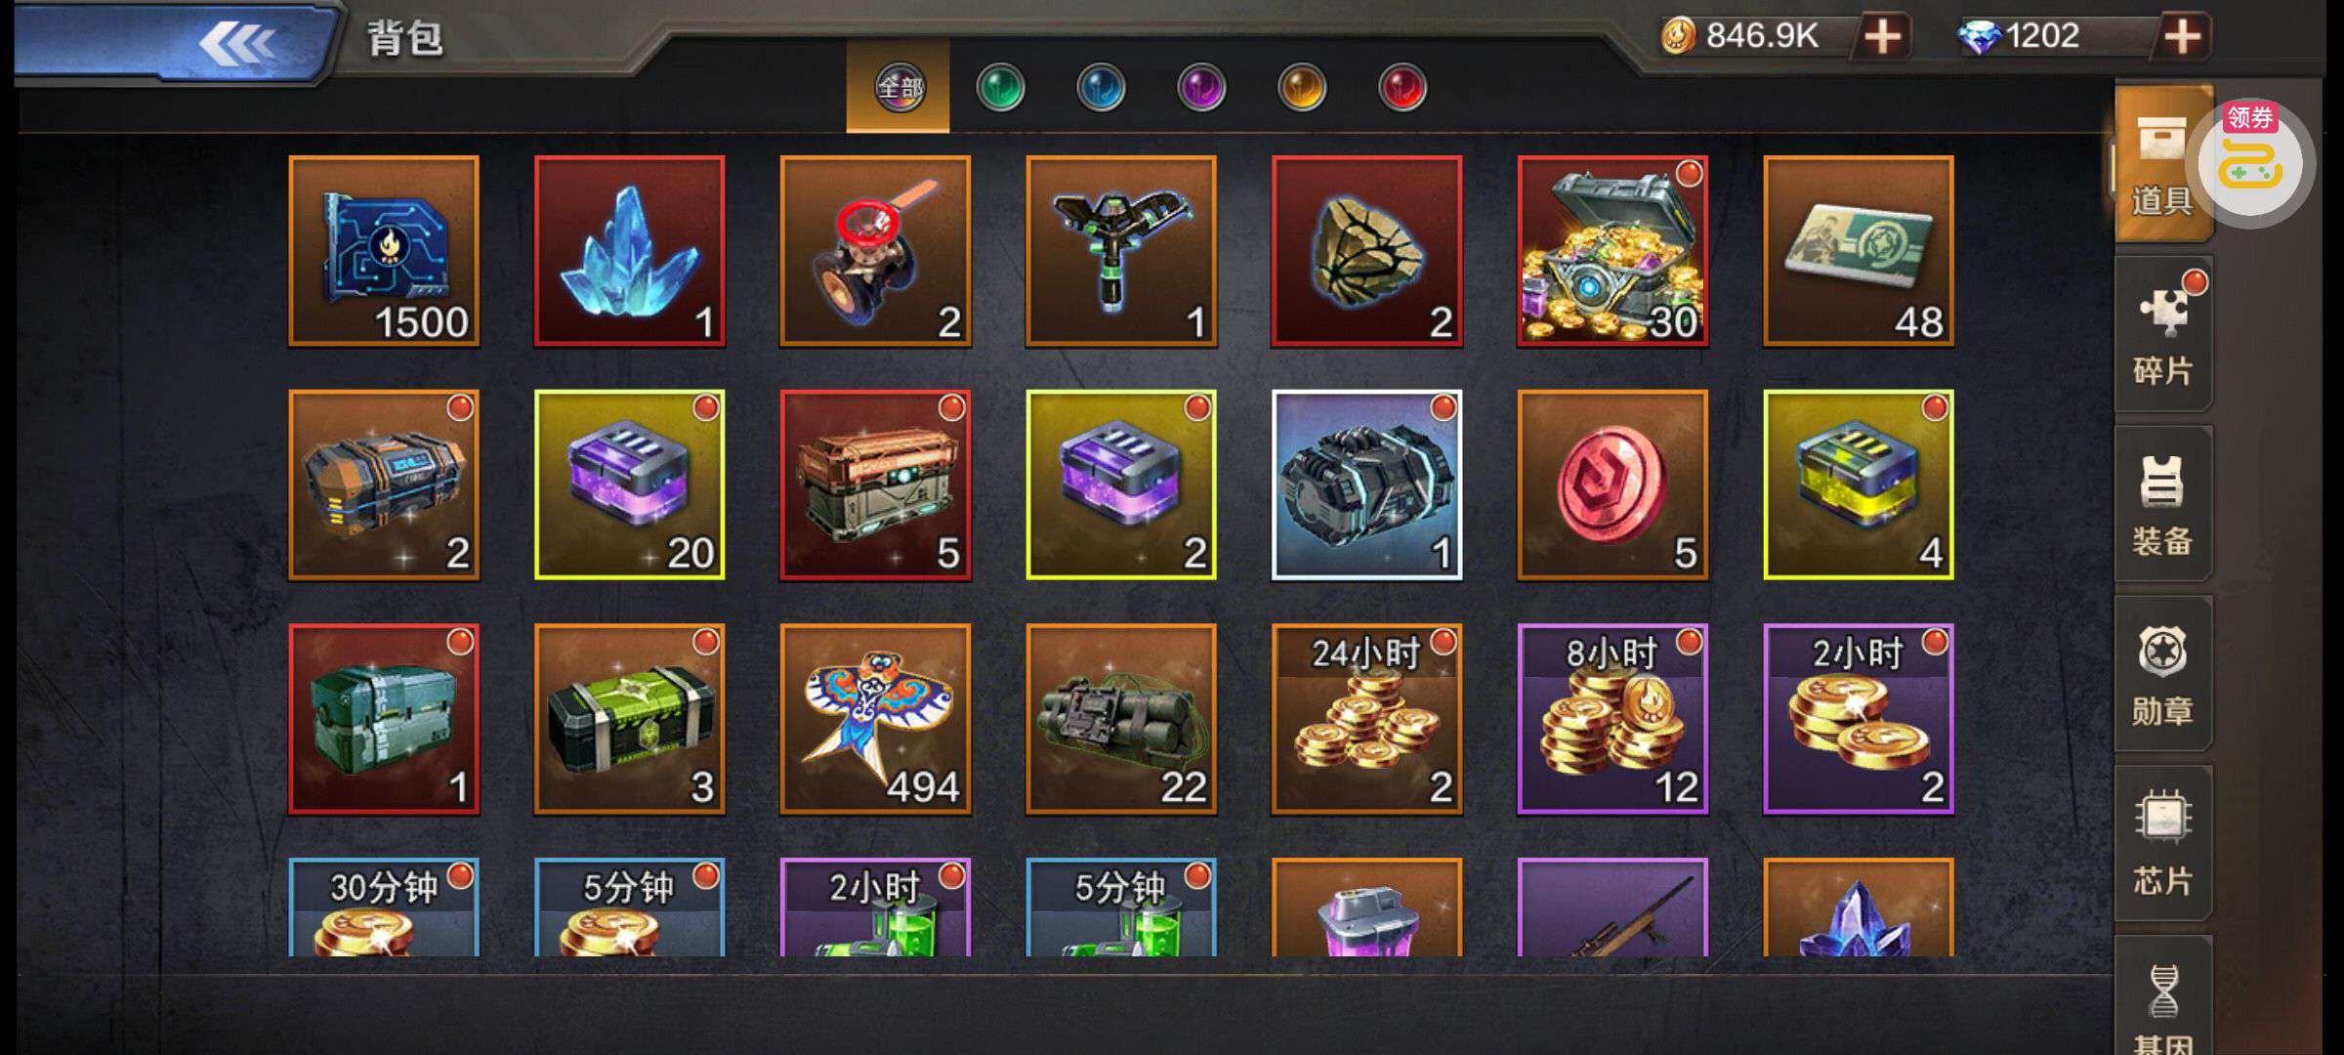This screenshot has width=2344, height=1055.
Task: Select the blue circuit chip item with 1500
Action: coord(384,251)
